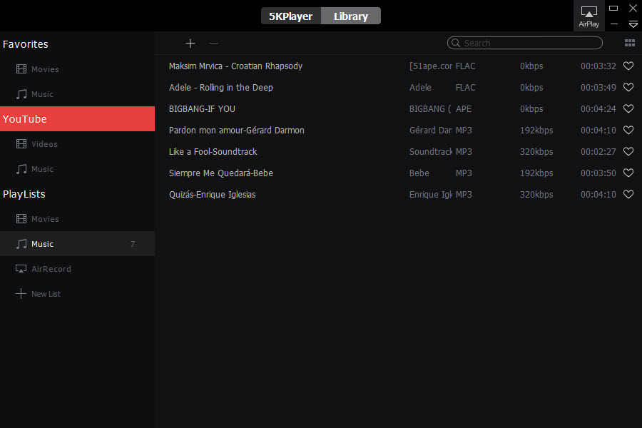This screenshot has height=428, width=642.
Task: Open Movies under PlayLists
Action: [77, 219]
